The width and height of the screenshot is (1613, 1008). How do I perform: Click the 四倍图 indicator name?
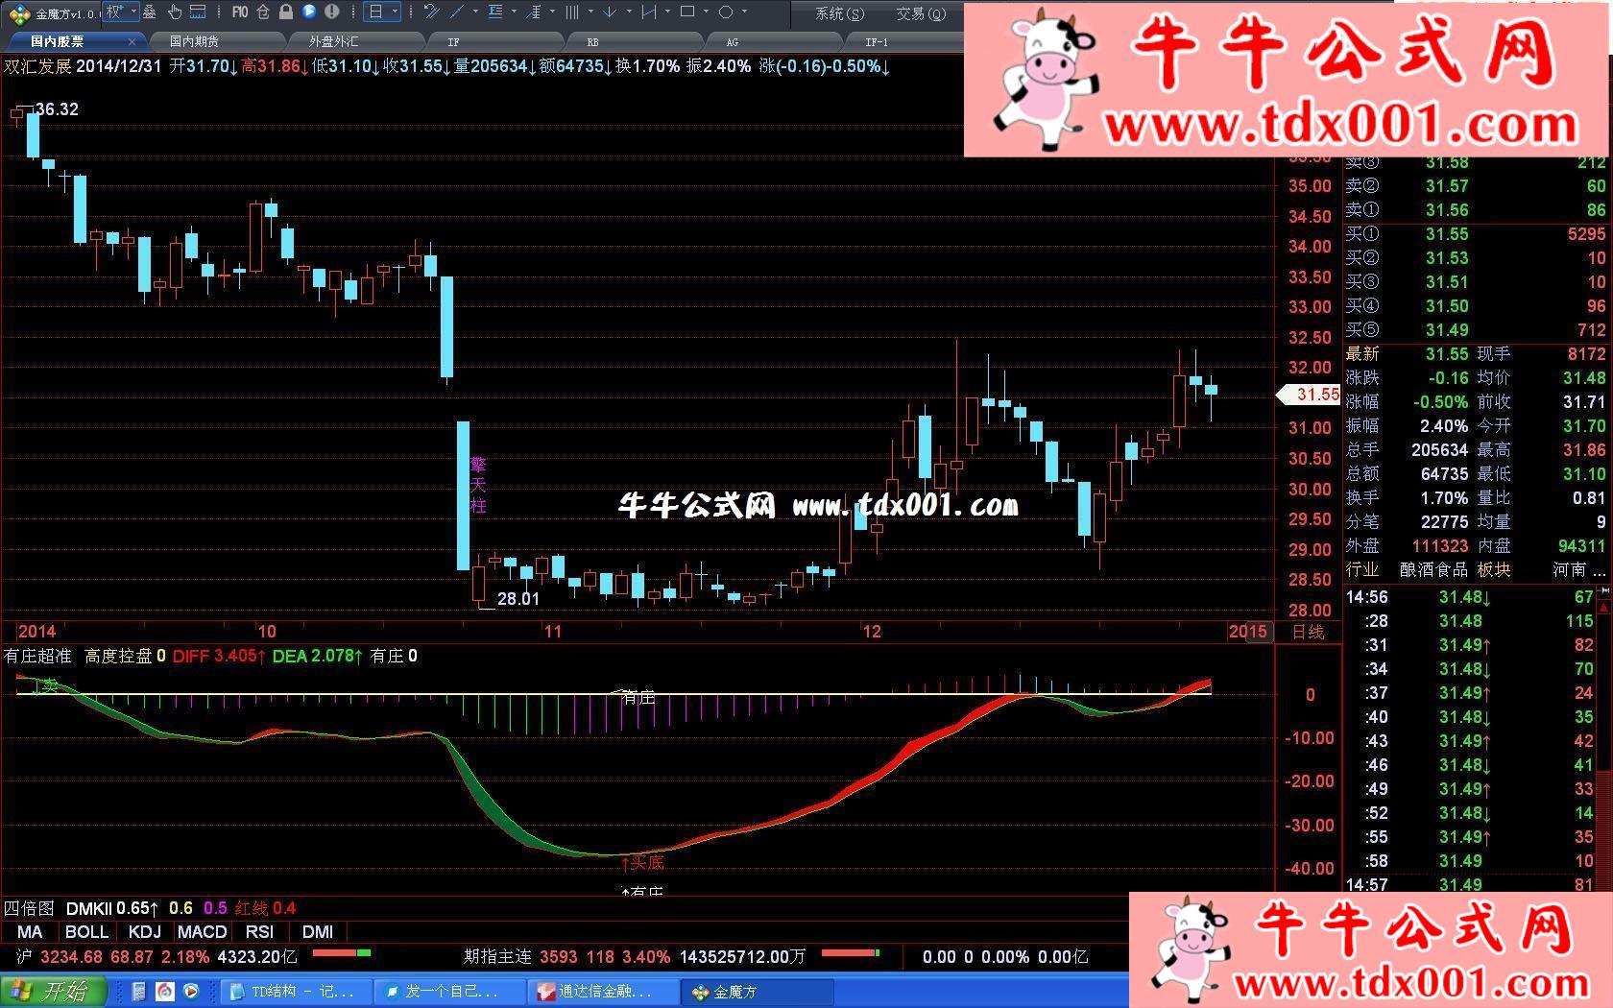pos(29,908)
